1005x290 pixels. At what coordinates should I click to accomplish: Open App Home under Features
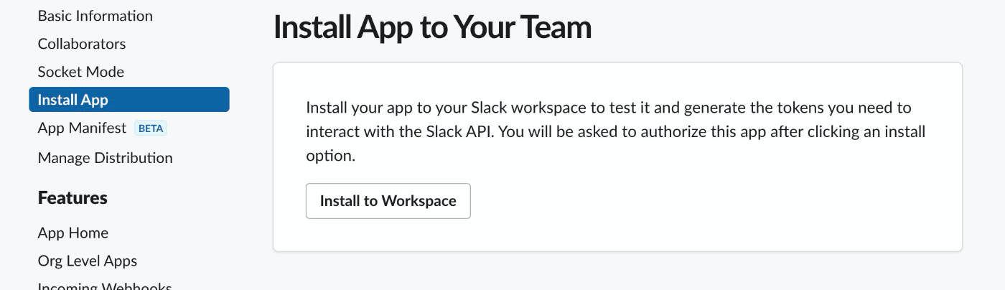(x=73, y=233)
